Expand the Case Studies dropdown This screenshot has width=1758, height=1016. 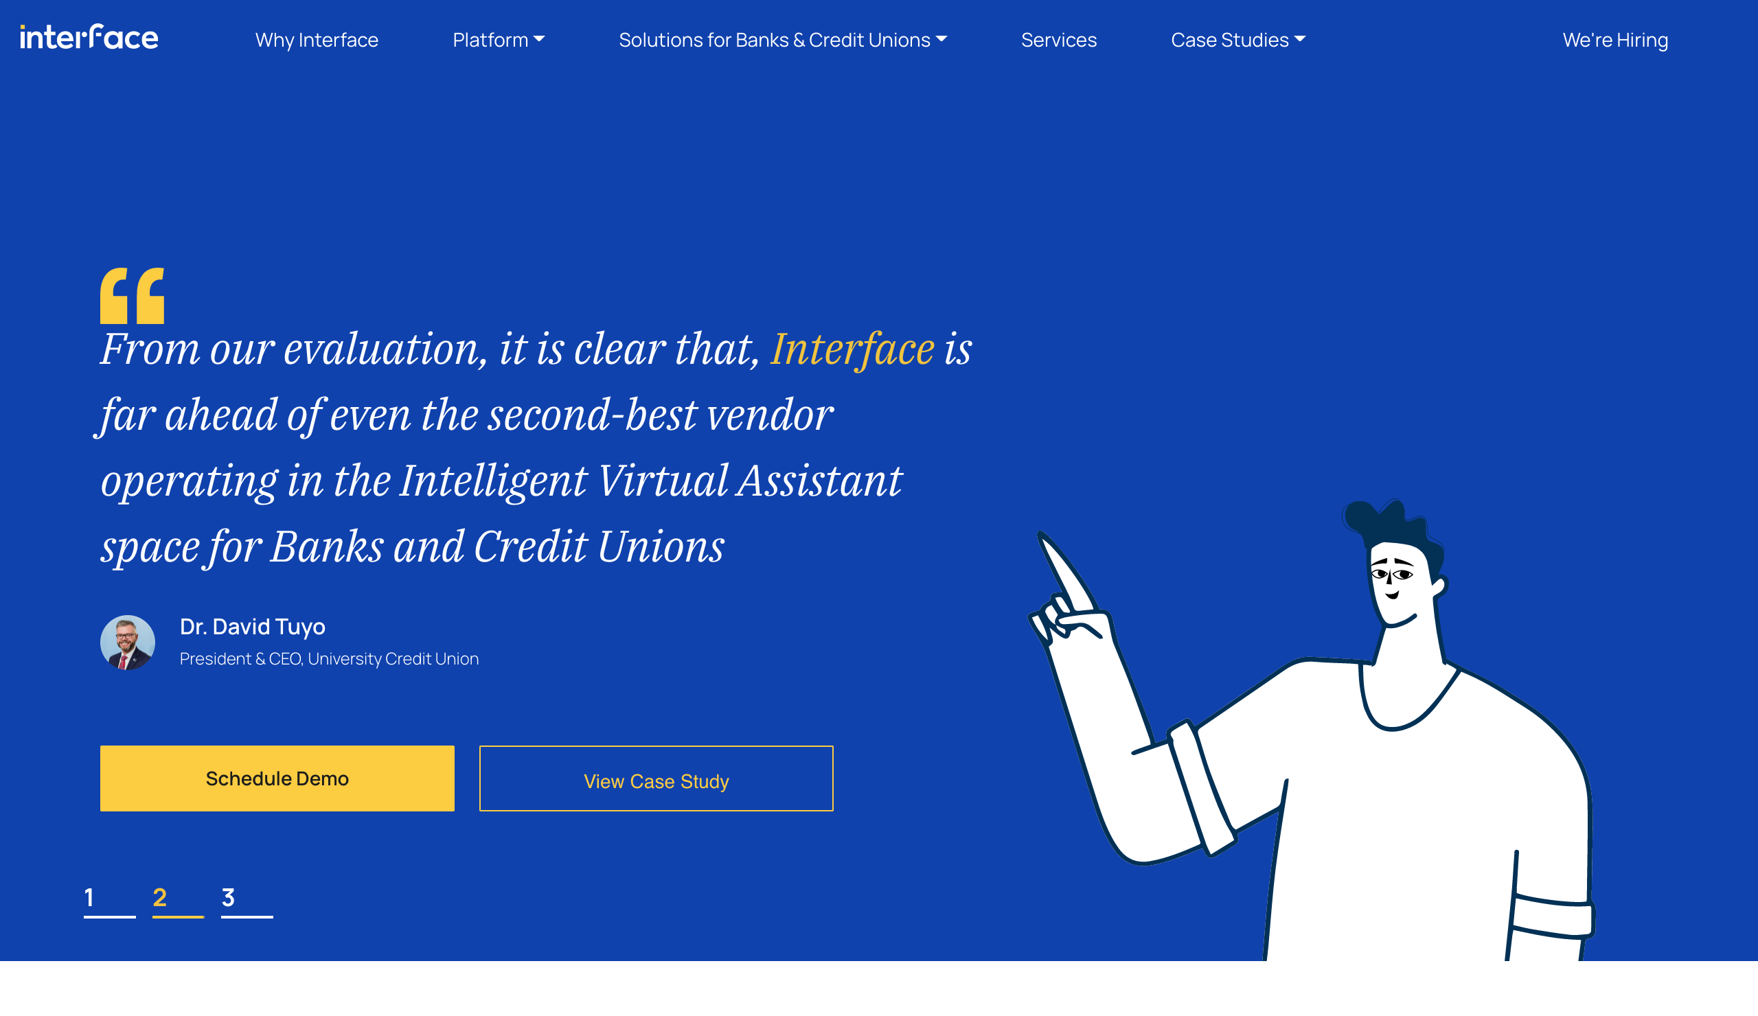[x=1238, y=40]
